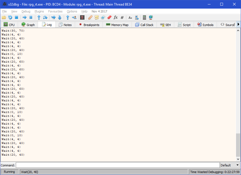This screenshot has height=175, width=241.
Task: Click the Time Wasted Debugging status text
Action: pos(215,172)
